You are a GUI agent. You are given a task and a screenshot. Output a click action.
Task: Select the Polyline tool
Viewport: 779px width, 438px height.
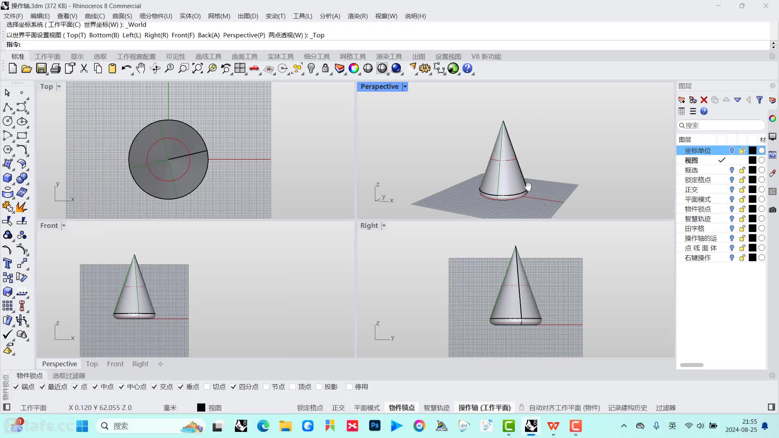7,107
